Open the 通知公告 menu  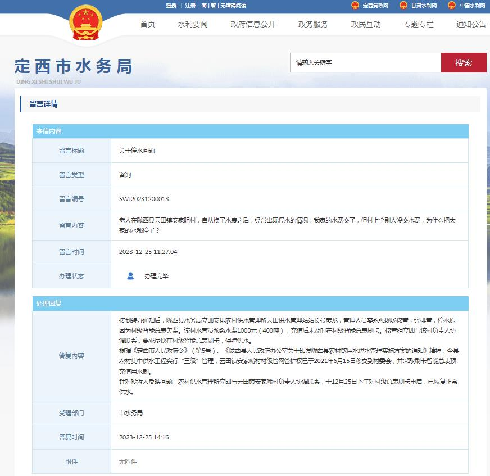(x=471, y=24)
